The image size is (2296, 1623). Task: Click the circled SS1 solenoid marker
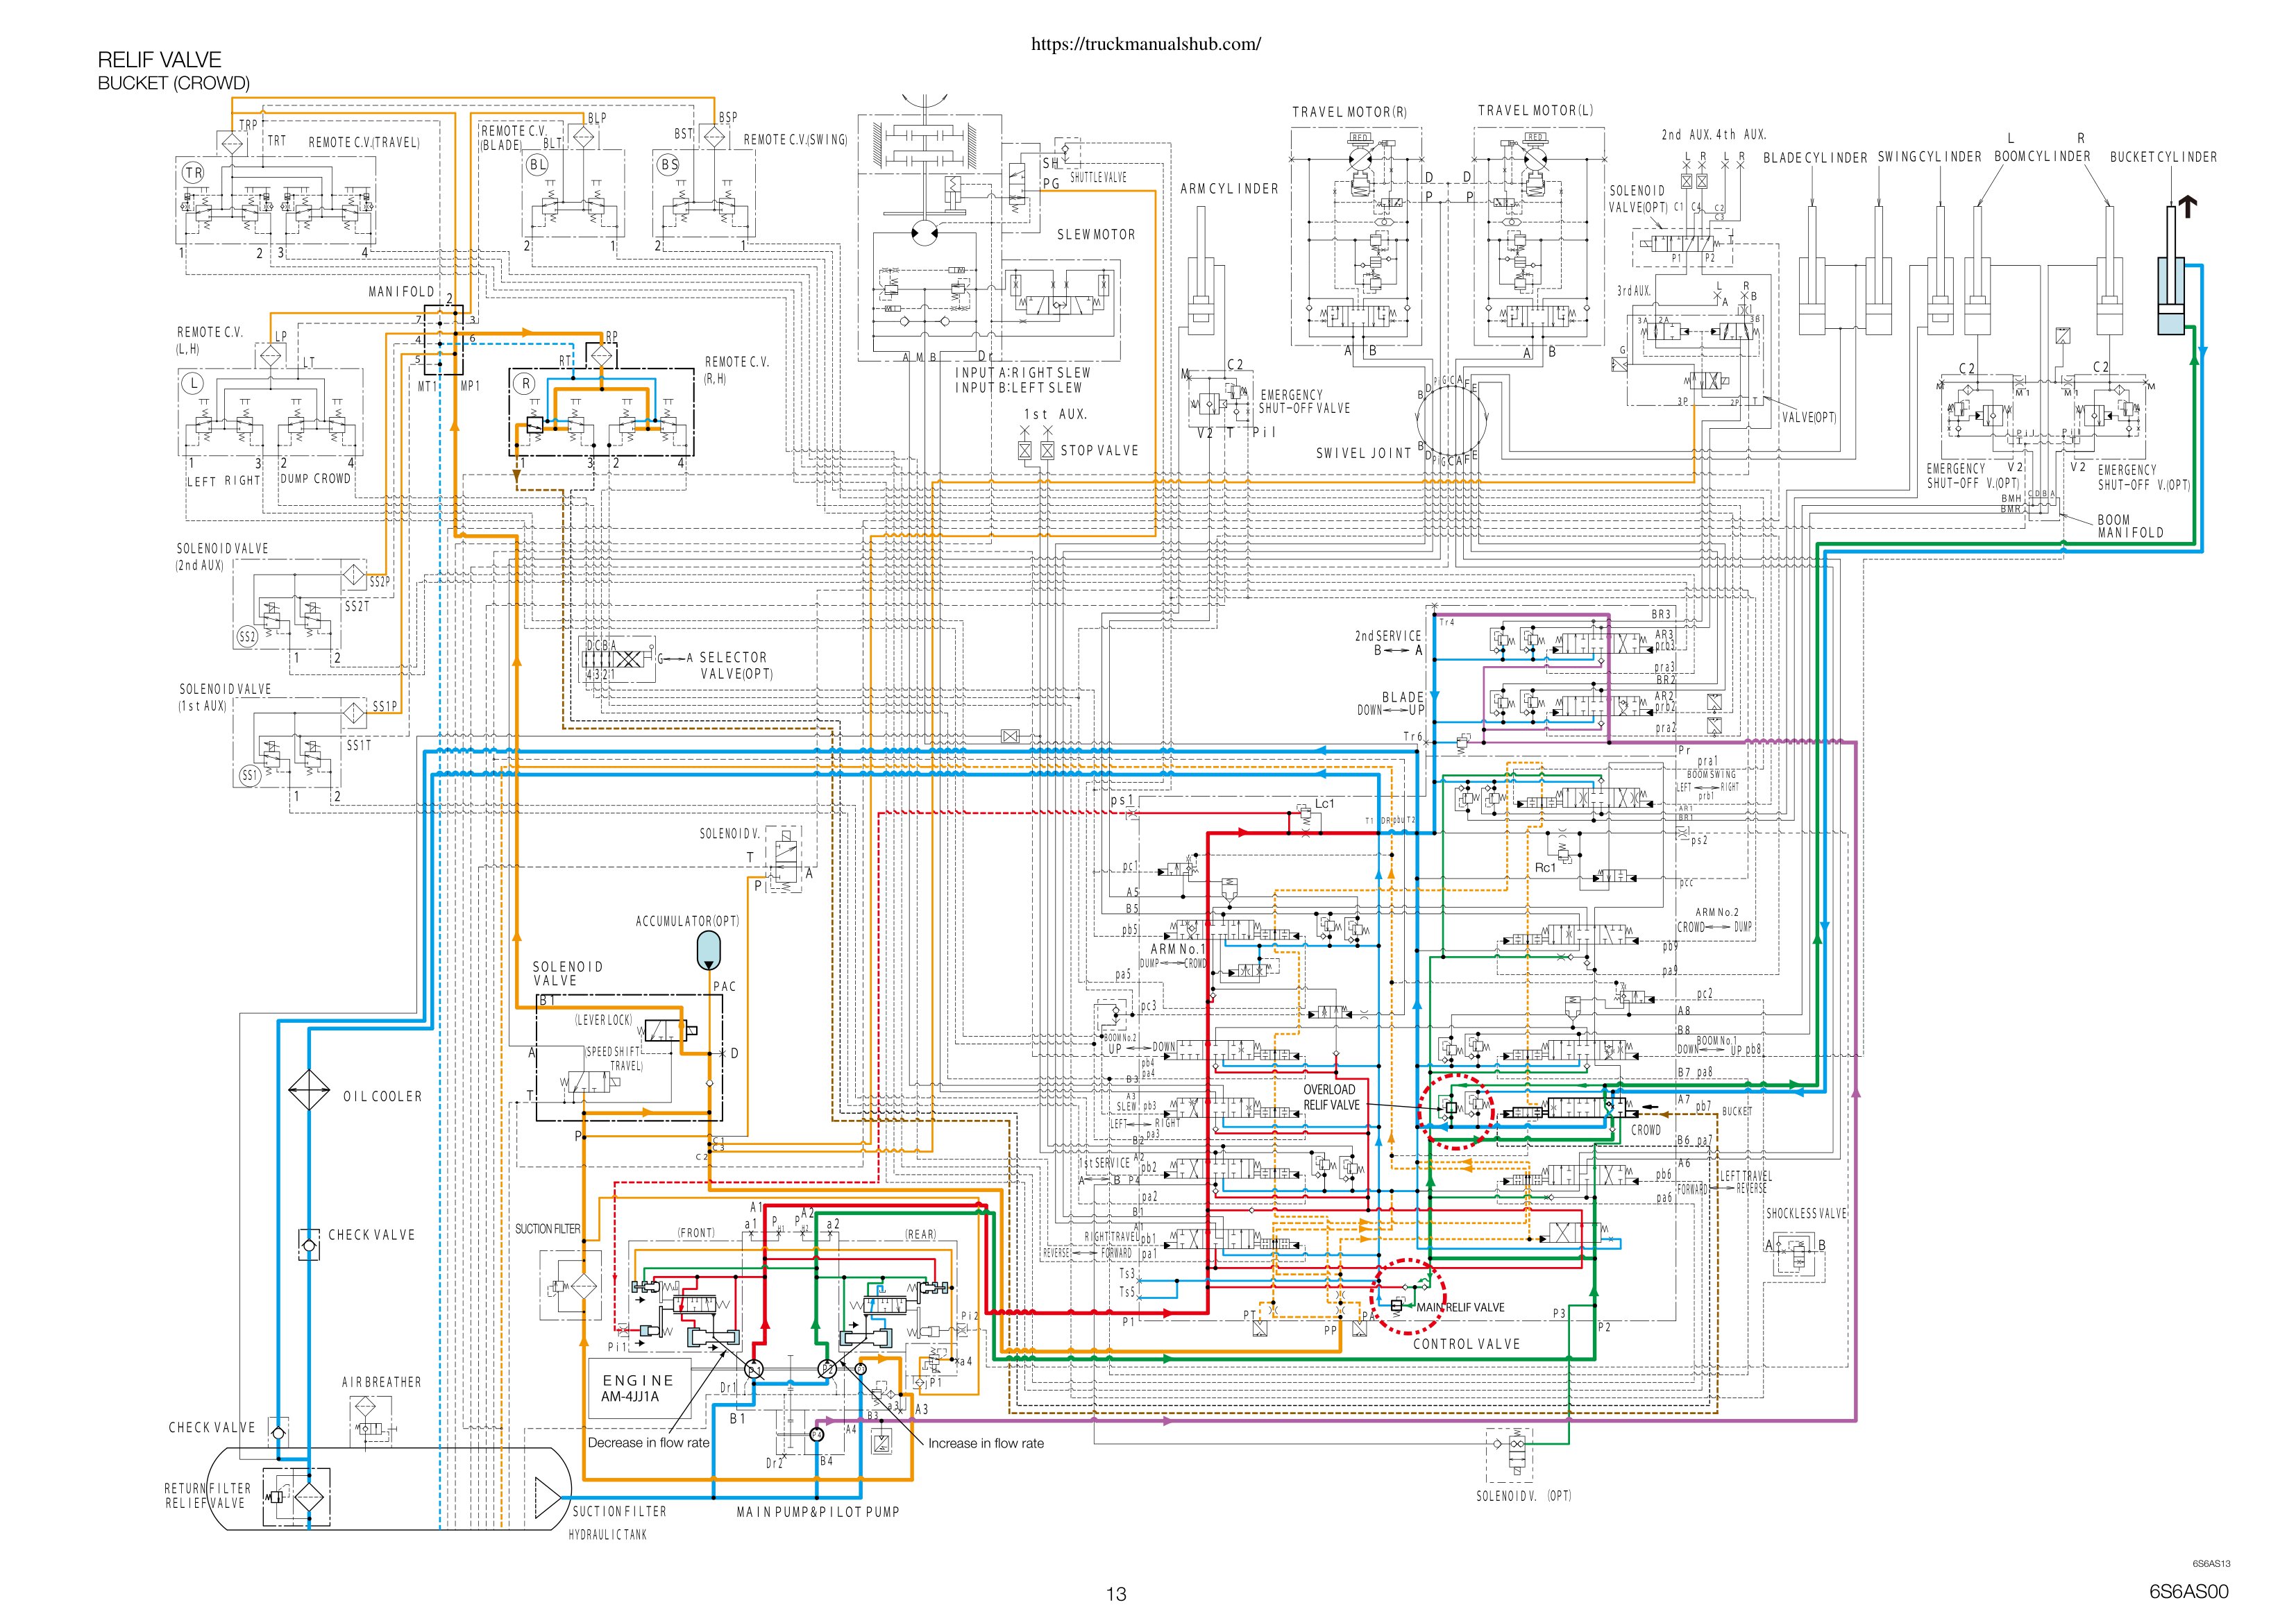[x=250, y=776]
